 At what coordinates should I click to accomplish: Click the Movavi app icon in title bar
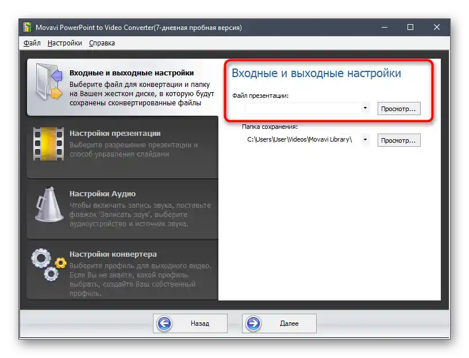pos(27,27)
